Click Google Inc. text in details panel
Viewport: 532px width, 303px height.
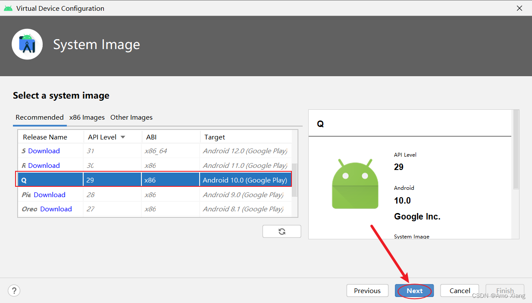tap(417, 216)
